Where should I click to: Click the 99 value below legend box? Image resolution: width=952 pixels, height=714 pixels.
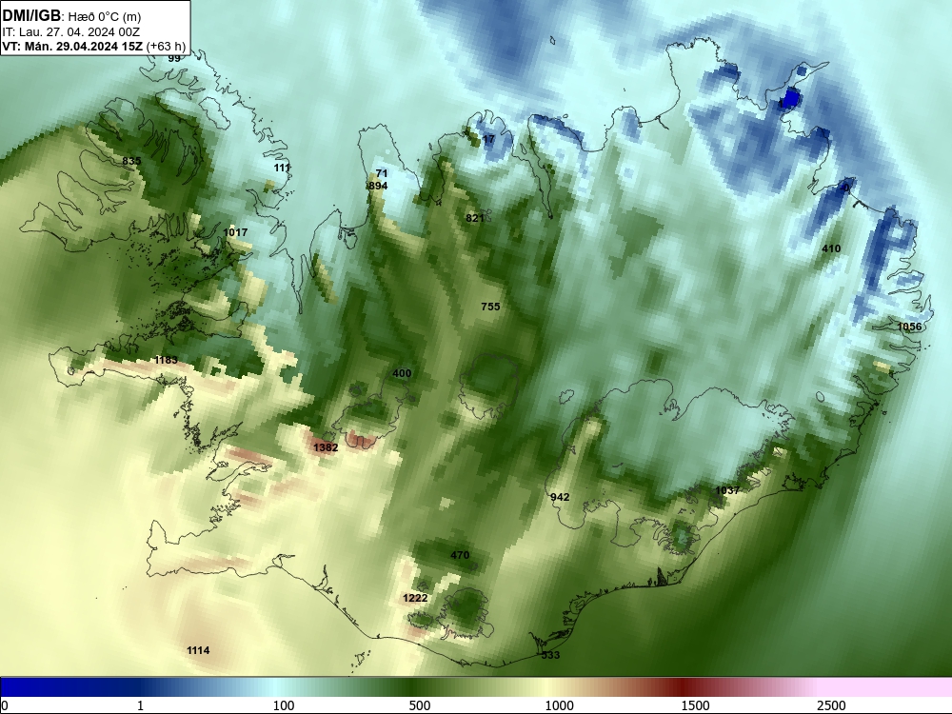[x=174, y=58]
